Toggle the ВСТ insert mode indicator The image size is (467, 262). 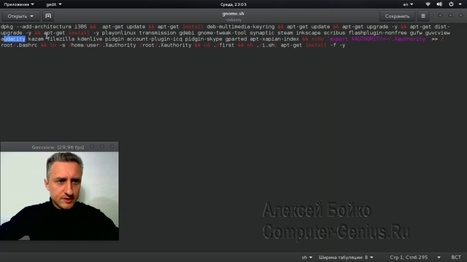[x=456, y=257]
